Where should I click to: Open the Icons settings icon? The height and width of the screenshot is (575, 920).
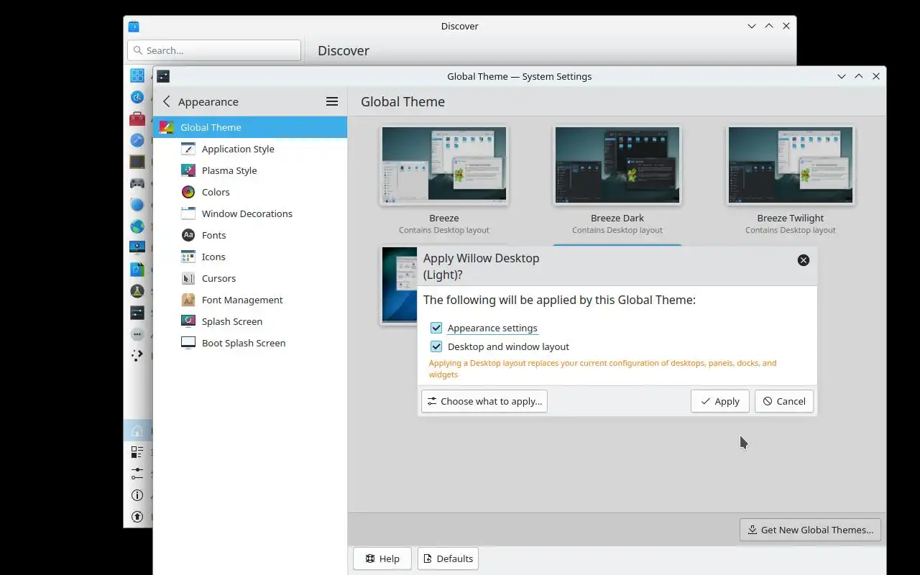[188, 257]
